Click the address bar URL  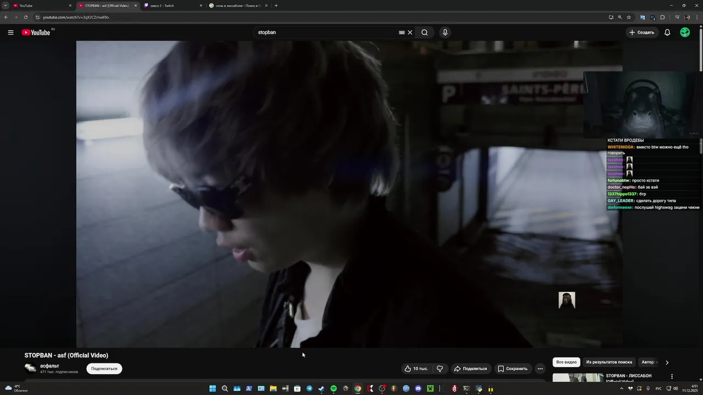(76, 17)
